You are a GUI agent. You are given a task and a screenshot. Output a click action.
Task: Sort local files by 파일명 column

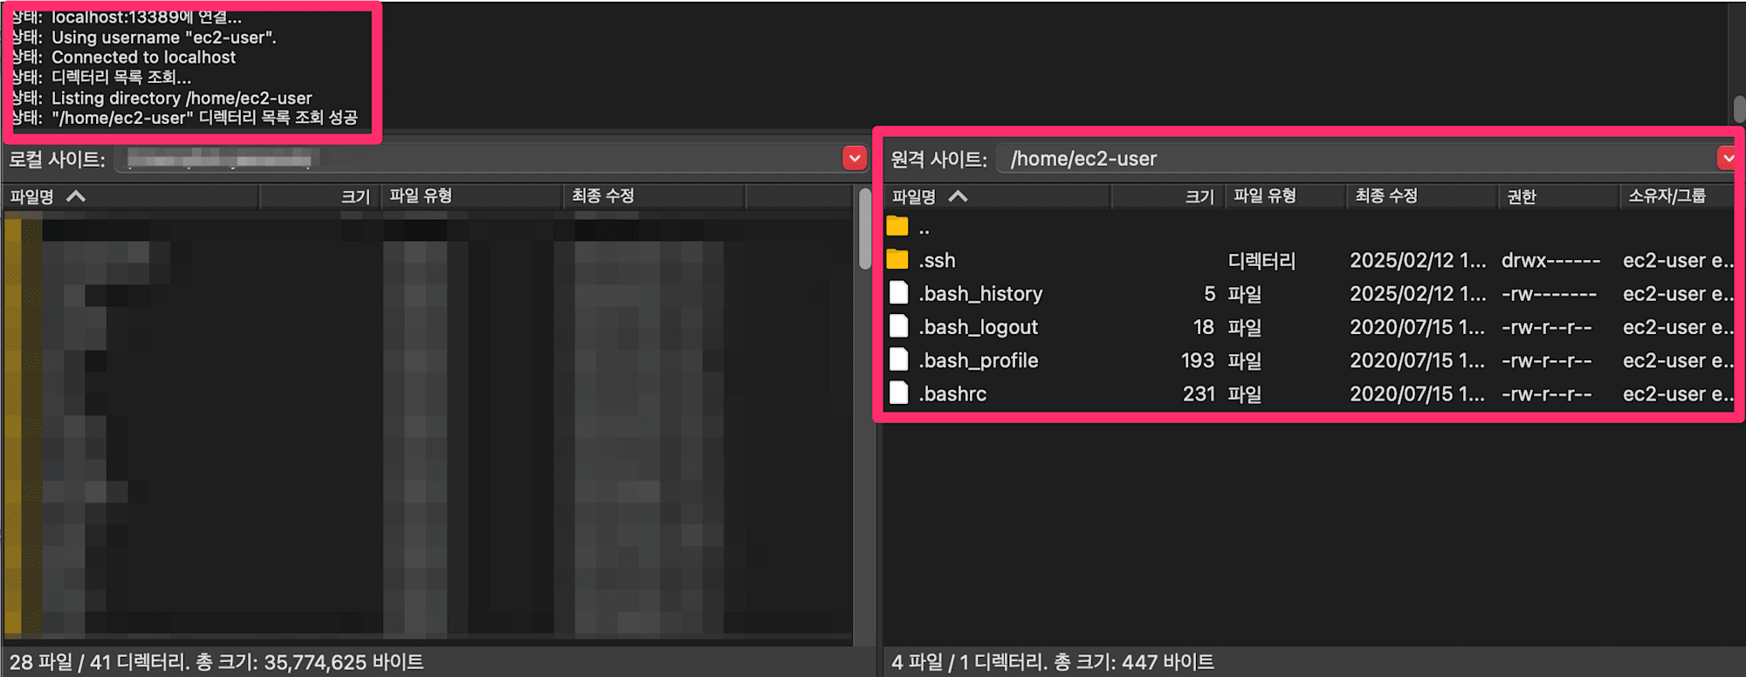coord(131,197)
